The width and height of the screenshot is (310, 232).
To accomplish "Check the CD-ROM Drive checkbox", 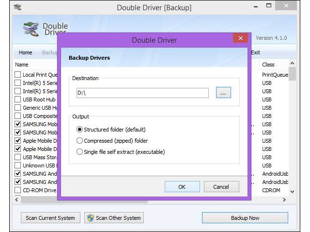I will (x=18, y=190).
